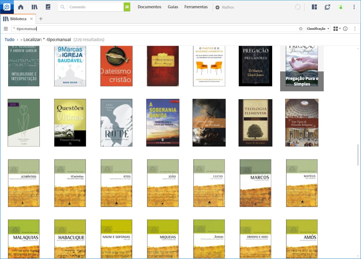
Task: Open the Documentos menu
Action: point(150,7)
